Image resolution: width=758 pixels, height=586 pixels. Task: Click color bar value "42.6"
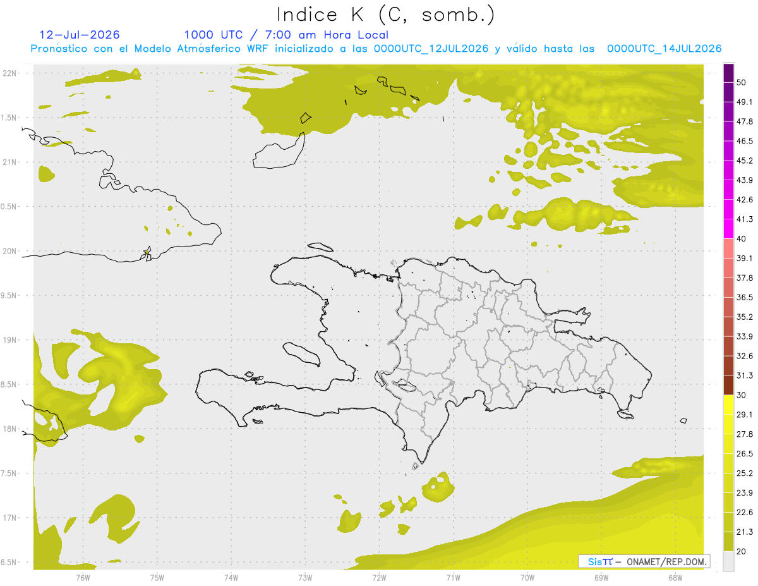(x=745, y=200)
